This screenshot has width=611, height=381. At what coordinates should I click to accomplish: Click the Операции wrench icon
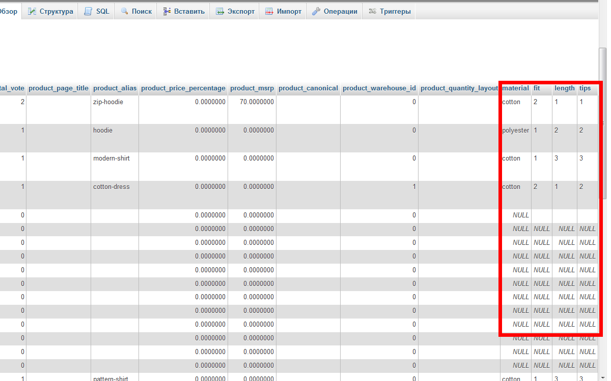[316, 11]
